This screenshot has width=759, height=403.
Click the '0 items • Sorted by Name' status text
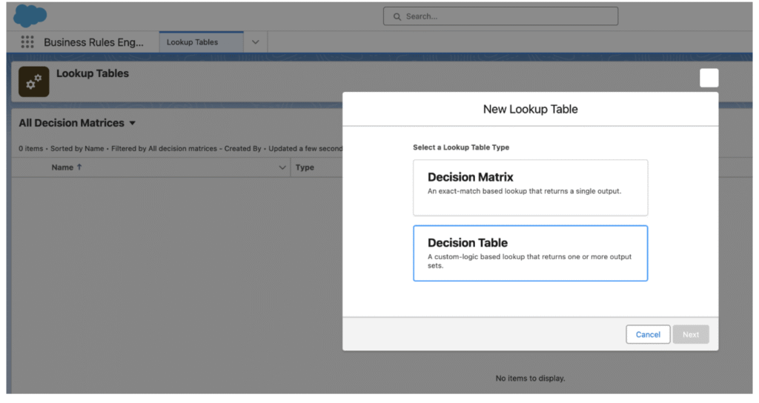(62, 148)
